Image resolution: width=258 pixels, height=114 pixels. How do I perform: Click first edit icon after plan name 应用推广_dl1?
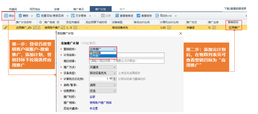coord(35,27)
